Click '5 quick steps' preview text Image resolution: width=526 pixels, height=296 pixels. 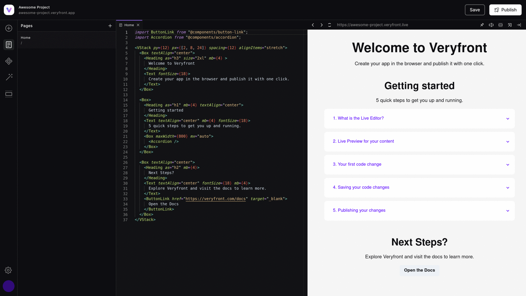click(419, 100)
